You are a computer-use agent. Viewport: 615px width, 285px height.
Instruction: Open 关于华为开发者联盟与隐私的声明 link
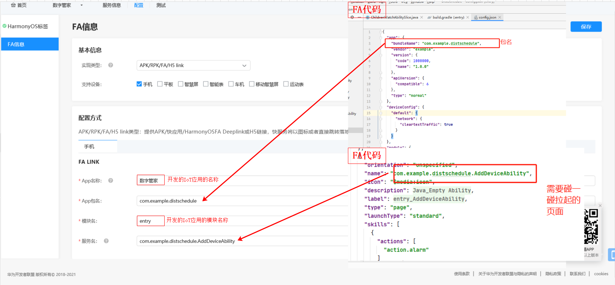click(x=507, y=274)
